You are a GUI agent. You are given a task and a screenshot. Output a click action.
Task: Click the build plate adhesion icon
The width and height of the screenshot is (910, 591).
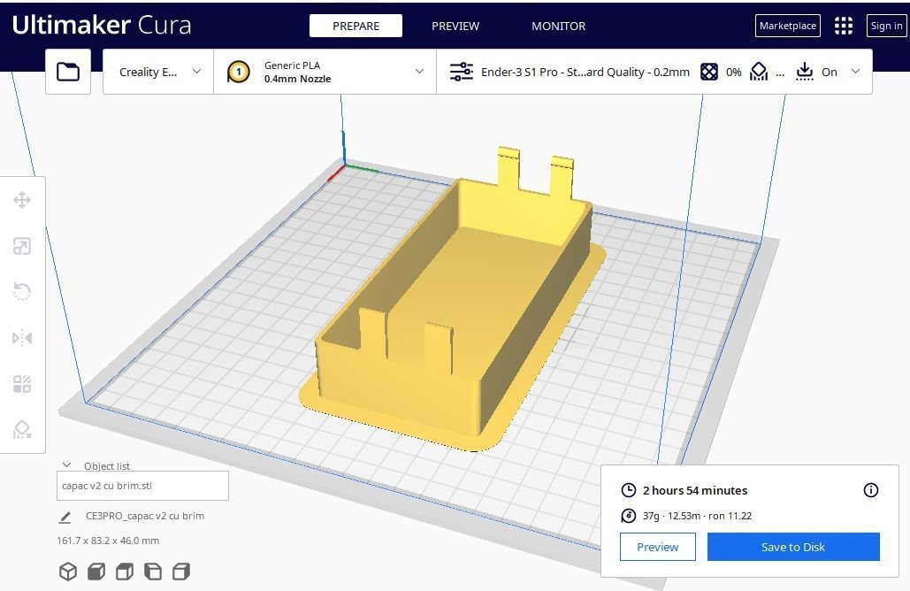click(805, 72)
